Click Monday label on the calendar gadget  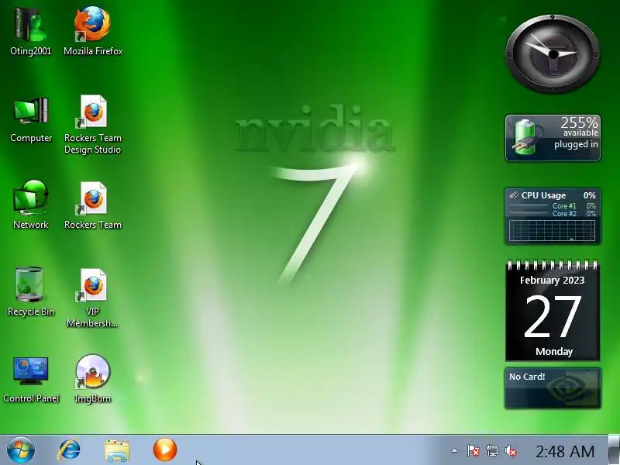(x=554, y=352)
